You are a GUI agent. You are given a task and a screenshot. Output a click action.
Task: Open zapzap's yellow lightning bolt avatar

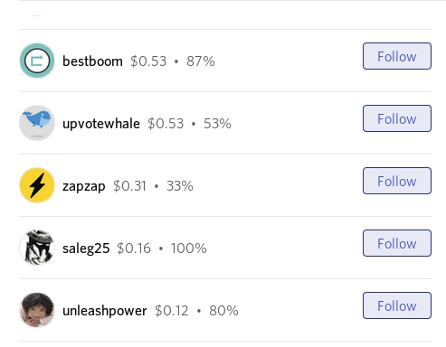tap(37, 185)
